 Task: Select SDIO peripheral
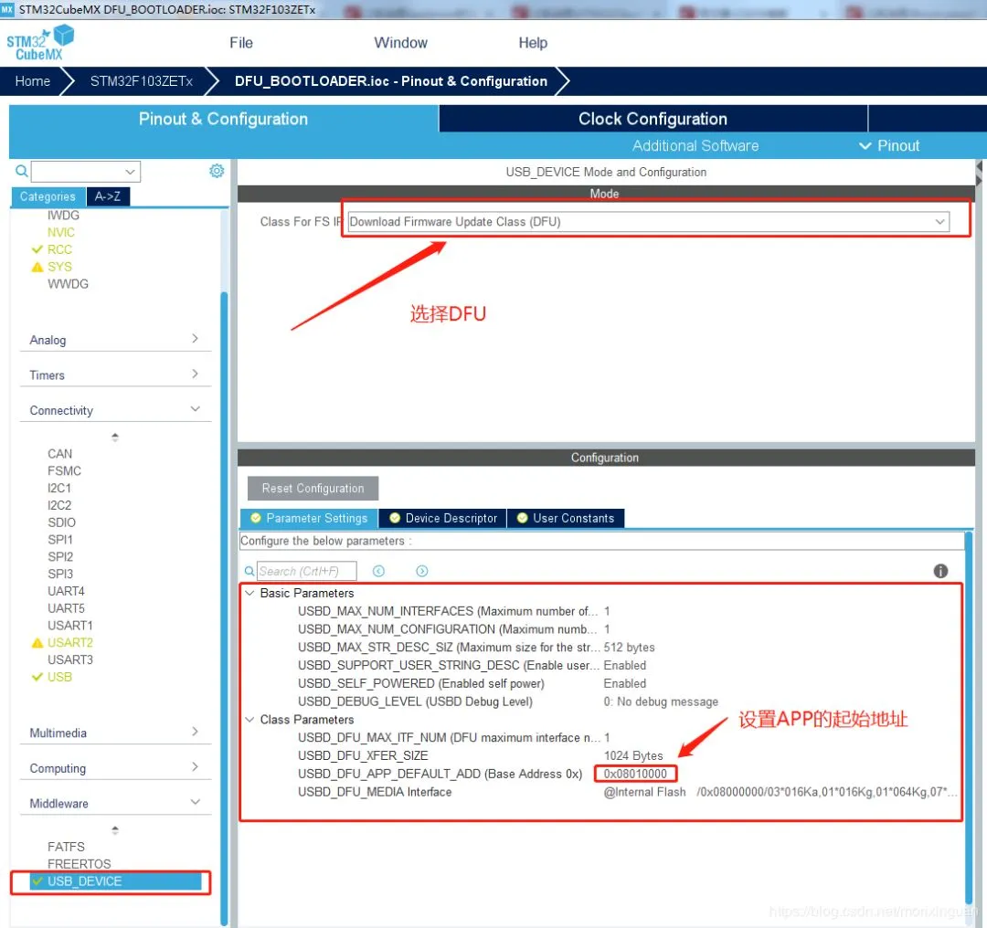[62, 522]
